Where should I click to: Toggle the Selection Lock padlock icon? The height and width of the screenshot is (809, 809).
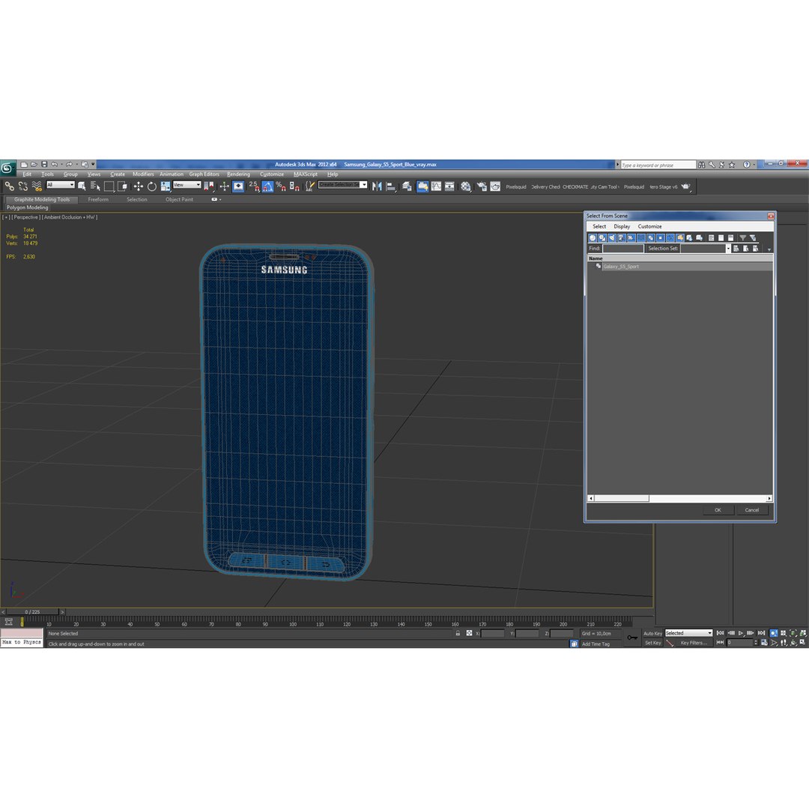click(x=458, y=633)
